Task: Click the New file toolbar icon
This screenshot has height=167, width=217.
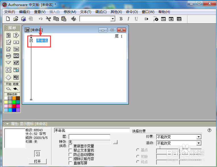Action: [x=8, y=19]
